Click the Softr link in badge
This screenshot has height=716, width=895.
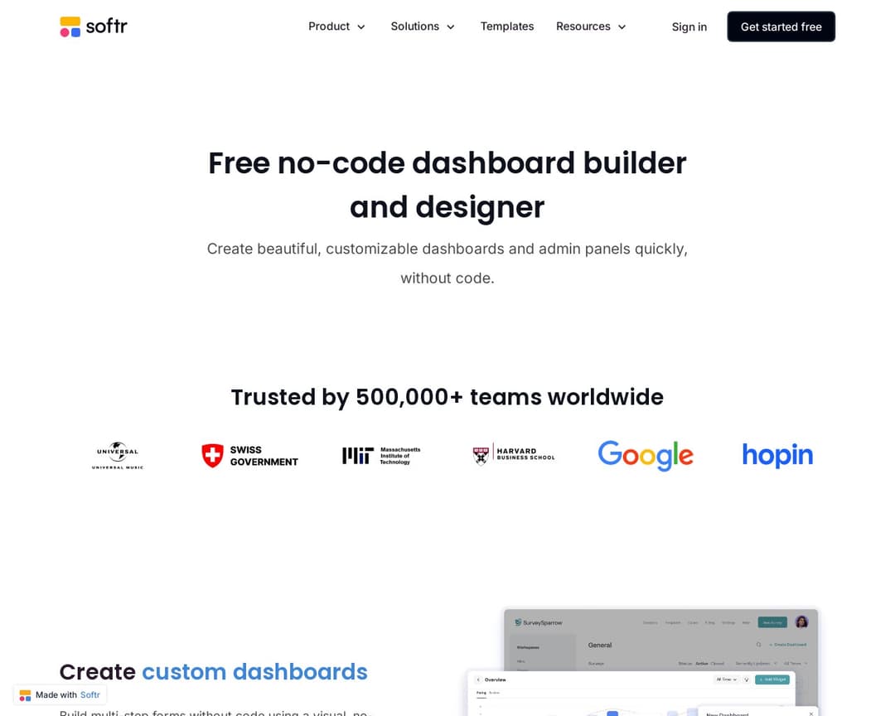[x=89, y=695]
